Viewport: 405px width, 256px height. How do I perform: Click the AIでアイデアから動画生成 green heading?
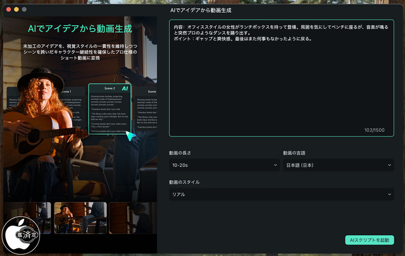pyautogui.click(x=80, y=28)
